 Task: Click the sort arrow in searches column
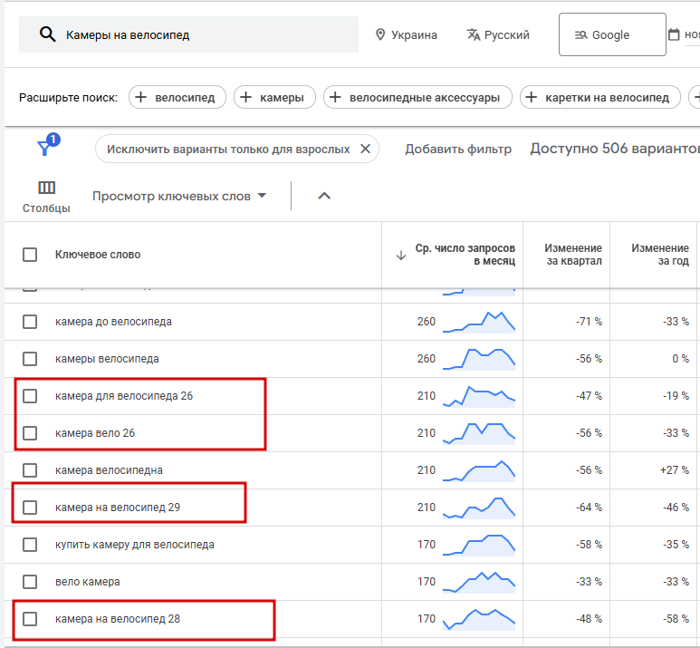click(x=401, y=256)
